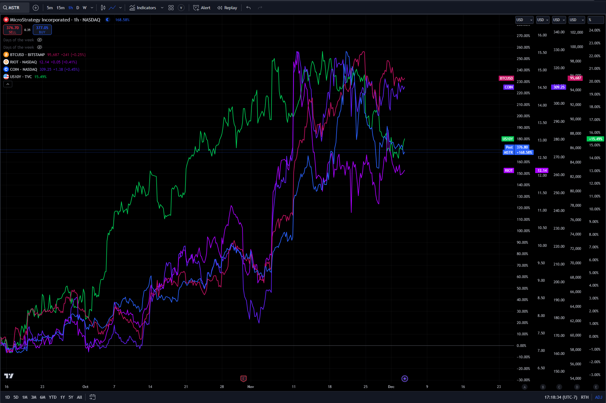The height and width of the screenshot is (403, 606).
Task: Click the multi-chart layout grid icon
Action: (x=171, y=8)
